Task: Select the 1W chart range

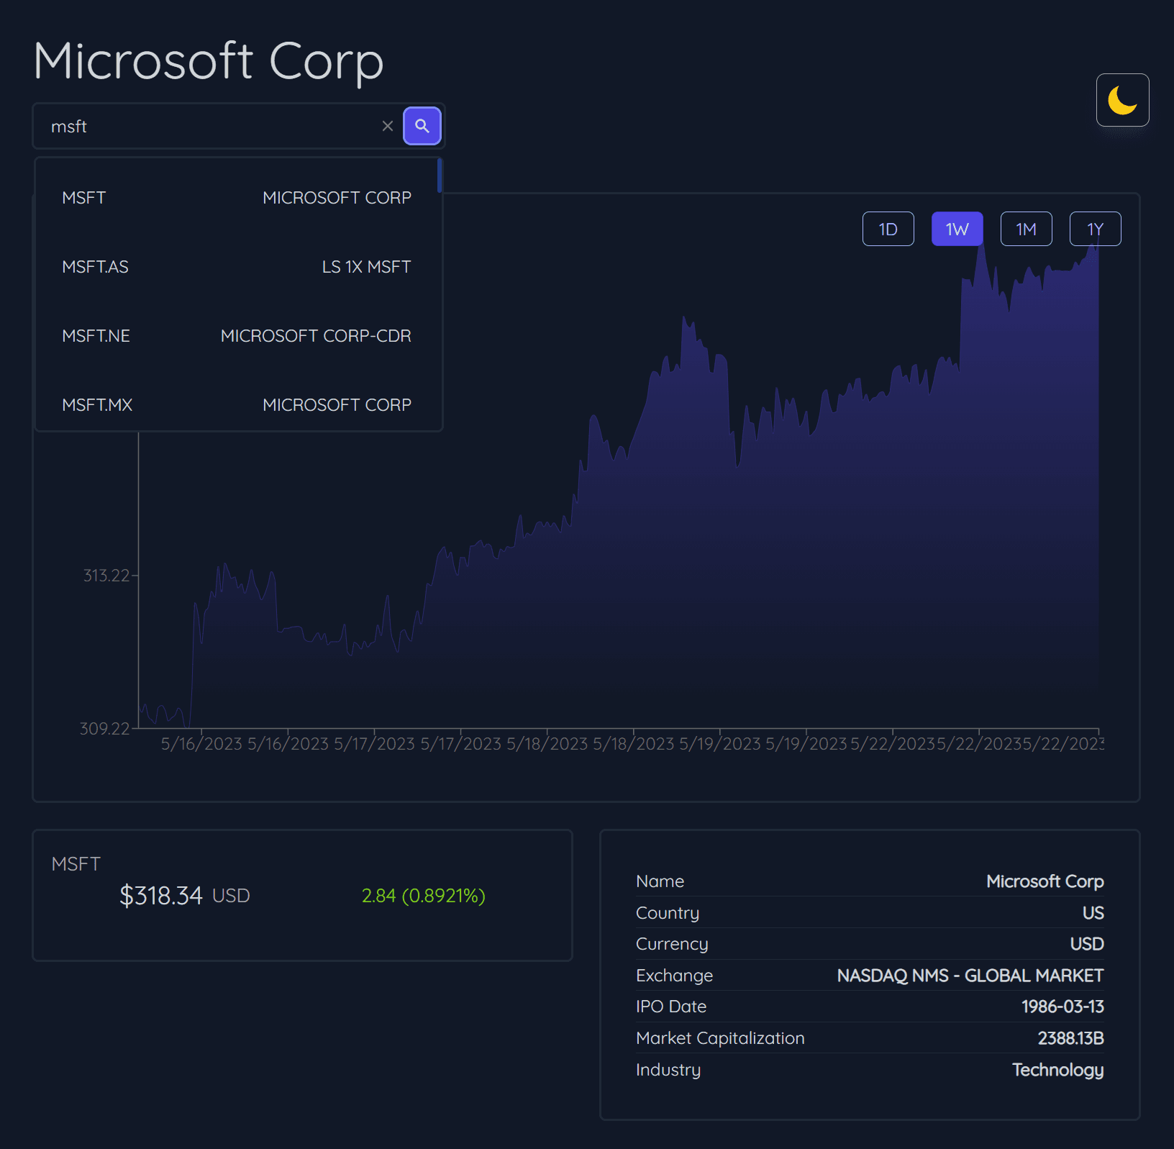Action: tap(957, 229)
